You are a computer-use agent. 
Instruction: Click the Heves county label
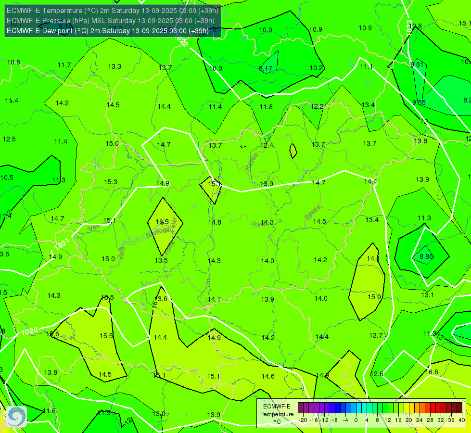(252, 162)
